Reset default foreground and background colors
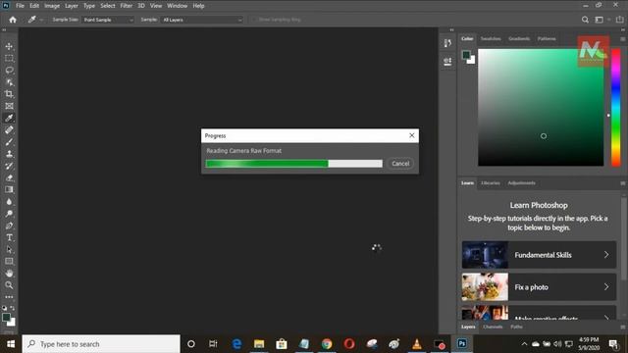 (x=4, y=308)
